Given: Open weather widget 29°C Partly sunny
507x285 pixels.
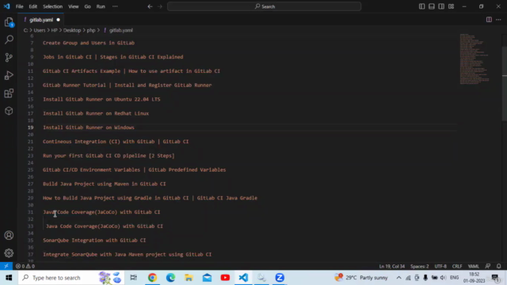Looking at the screenshot, I should coord(361,278).
